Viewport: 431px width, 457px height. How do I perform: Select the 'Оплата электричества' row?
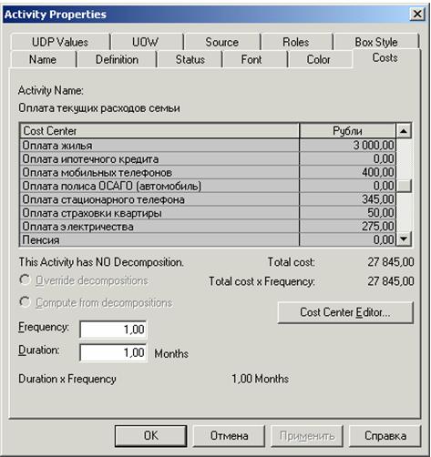click(208, 227)
